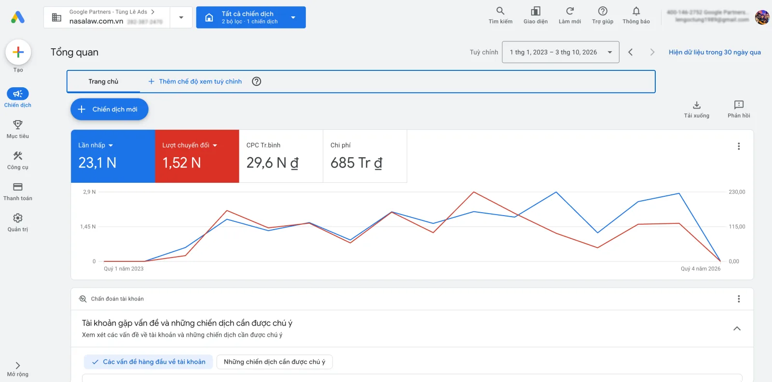The image size is (772, 382).
Task: Open Chẩn đoán tài khoản three-dot menu
Action: [739, 299]
